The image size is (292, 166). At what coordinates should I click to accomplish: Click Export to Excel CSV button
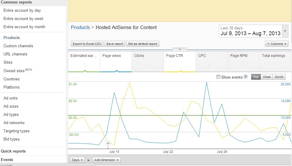coord(87,44)
